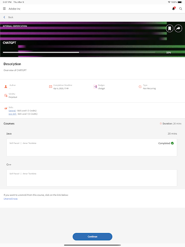Tap the Type clock icon

click(x=140, y=87)
